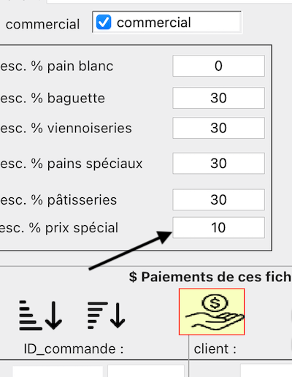
Task: Click the 'client :' column label
Action: pos(215,349)
